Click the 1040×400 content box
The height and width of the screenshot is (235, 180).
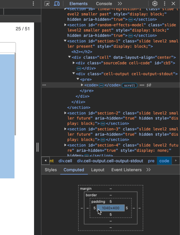click(x=111, y=208)
